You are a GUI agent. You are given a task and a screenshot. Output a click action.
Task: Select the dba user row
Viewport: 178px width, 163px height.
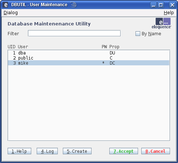pos(89,53)
